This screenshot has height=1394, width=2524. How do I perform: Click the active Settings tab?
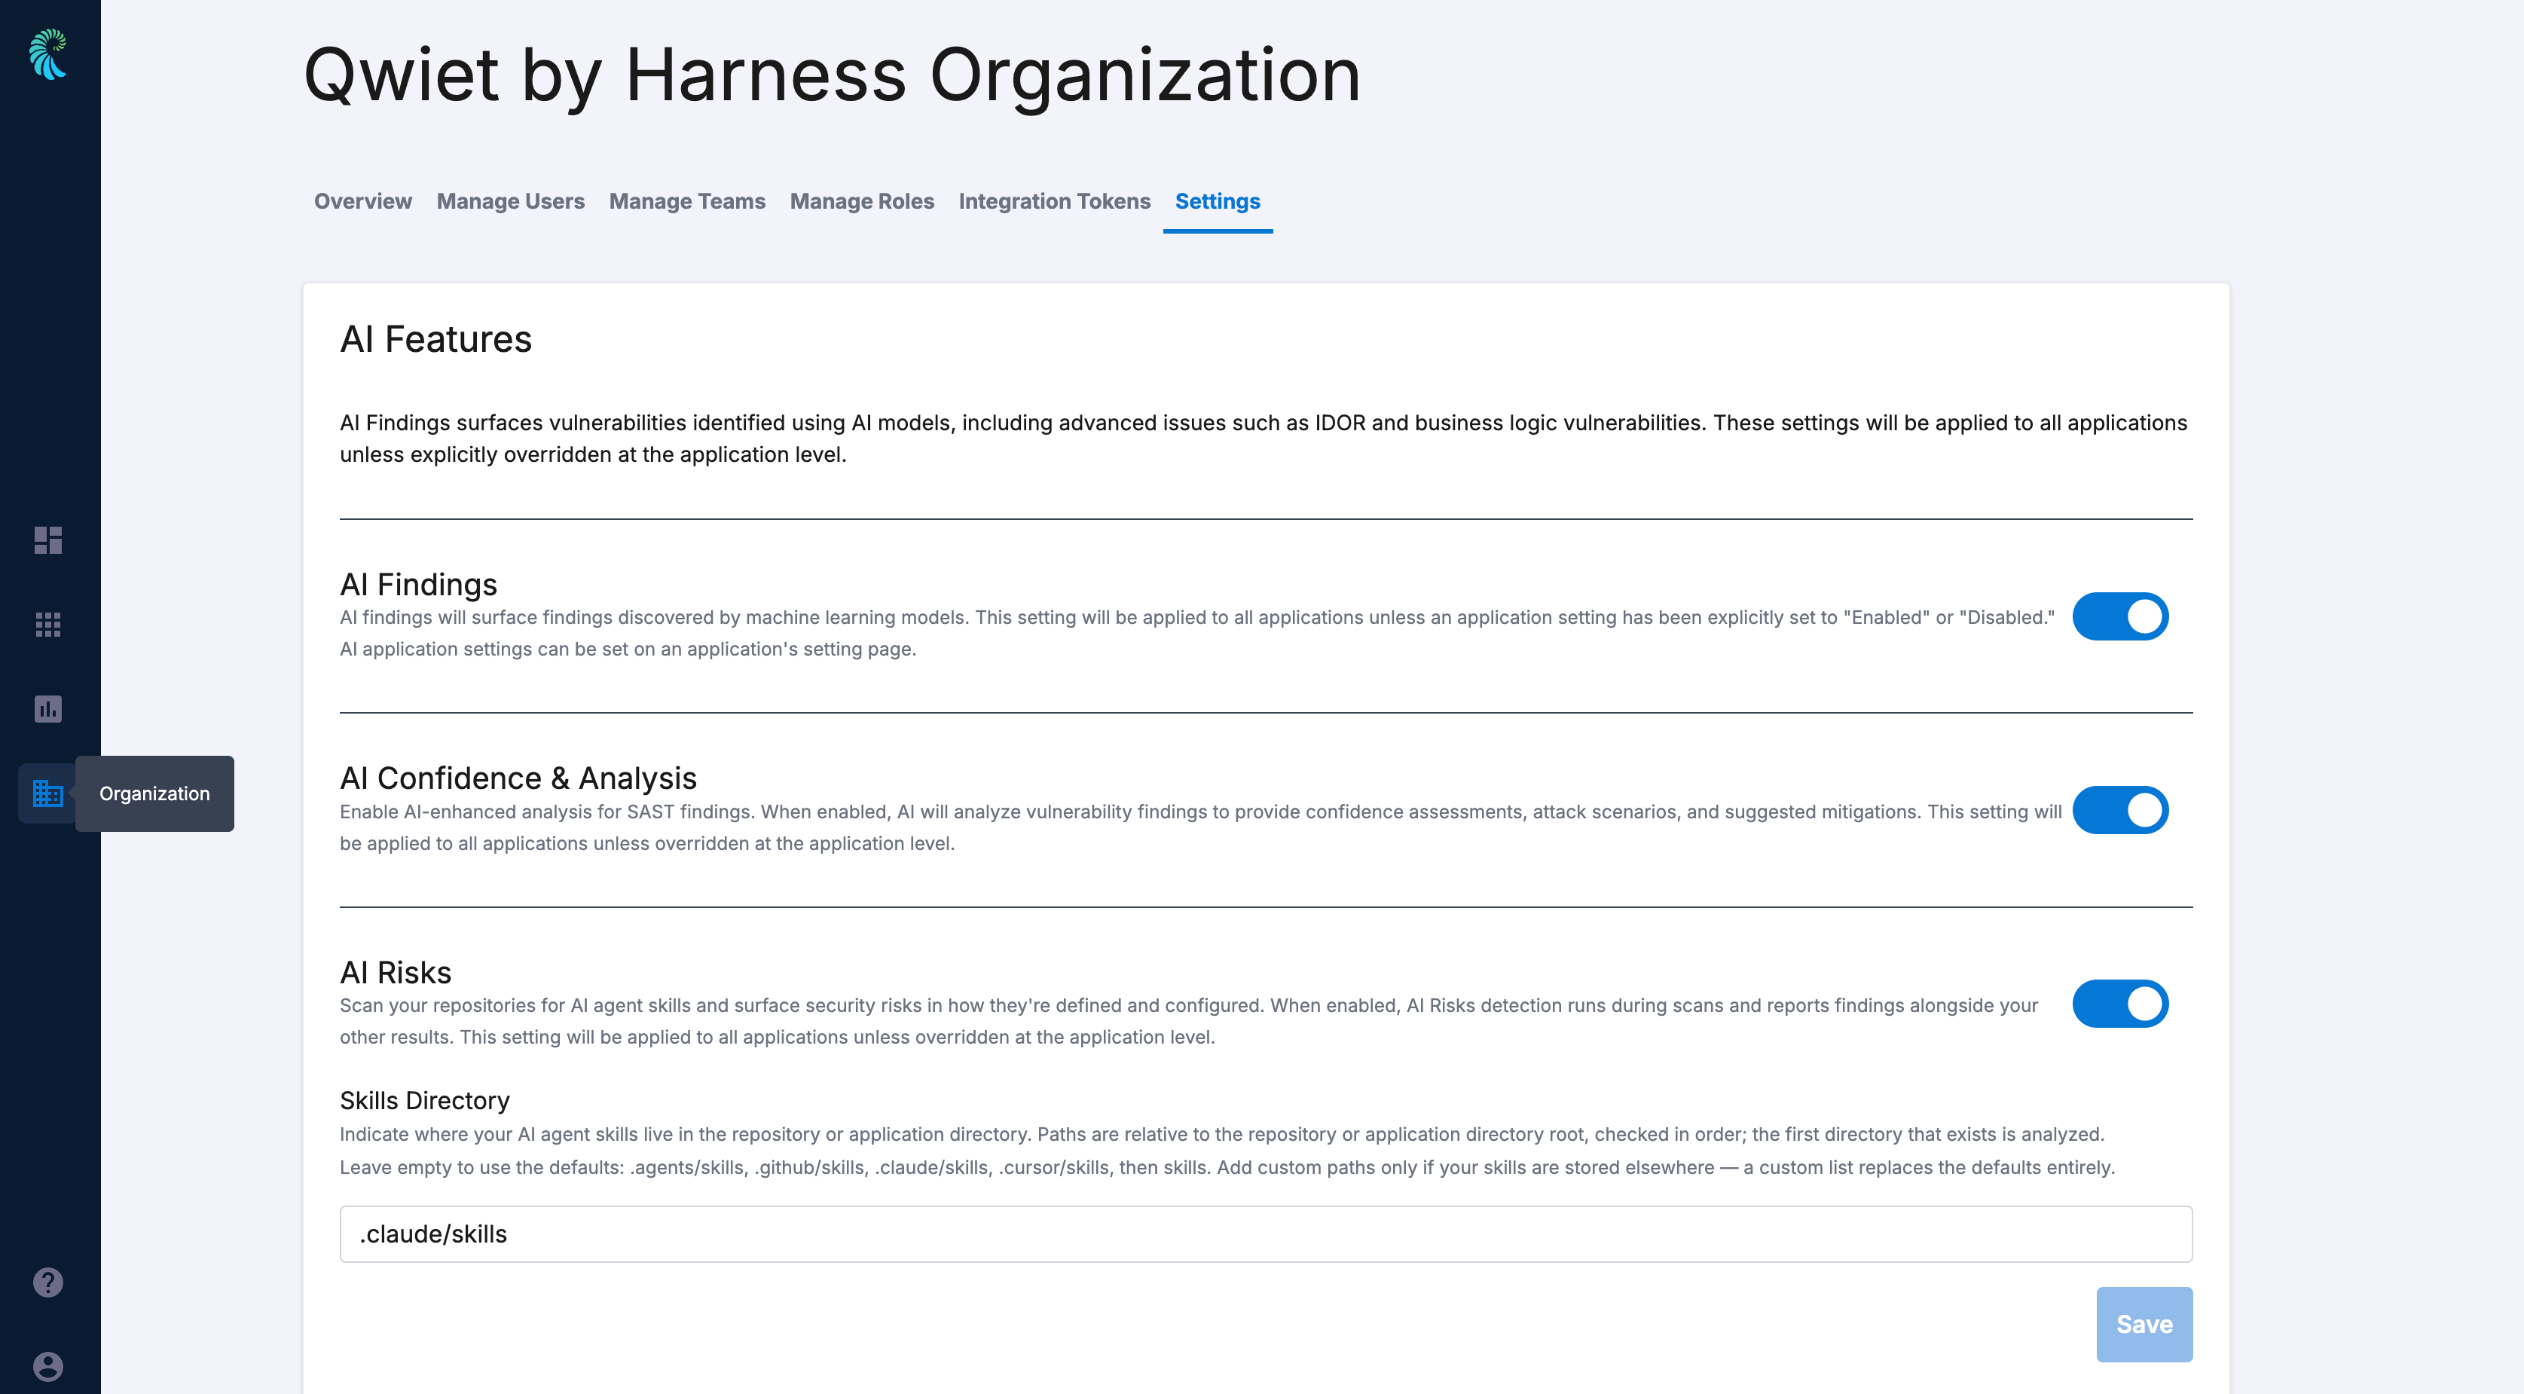1218,201
